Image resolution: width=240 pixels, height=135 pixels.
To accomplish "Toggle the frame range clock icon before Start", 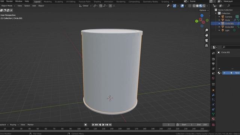I will point(177,125).
